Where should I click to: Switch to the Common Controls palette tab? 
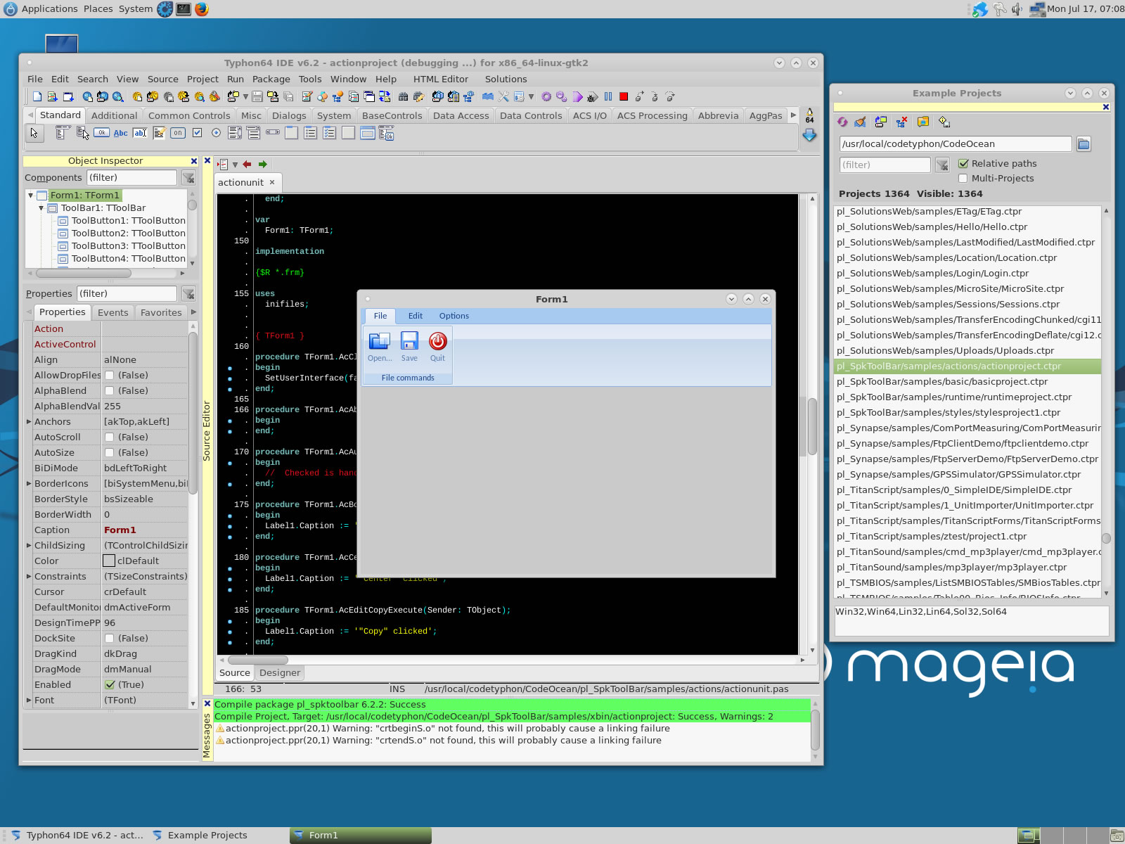pyautogui.click(x=189, y=116)
